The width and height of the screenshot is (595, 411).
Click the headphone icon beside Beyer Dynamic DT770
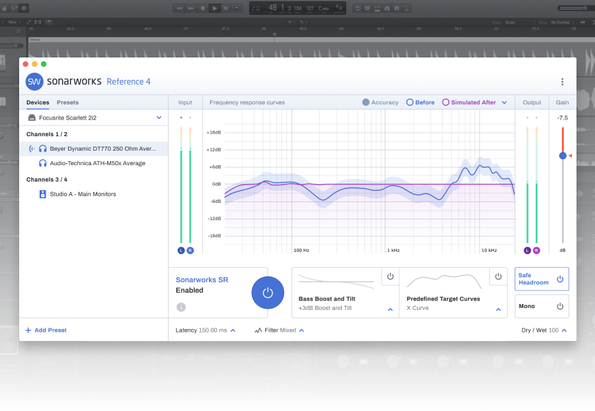click(43, 149)
